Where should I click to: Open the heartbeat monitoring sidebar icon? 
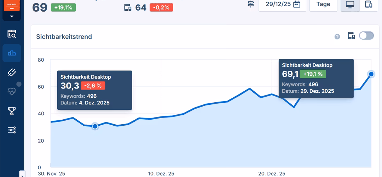(12, 92)
